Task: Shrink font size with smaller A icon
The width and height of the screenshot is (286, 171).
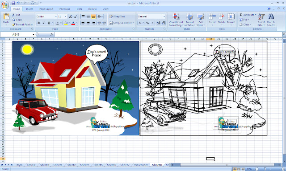Action: [76, 16]
